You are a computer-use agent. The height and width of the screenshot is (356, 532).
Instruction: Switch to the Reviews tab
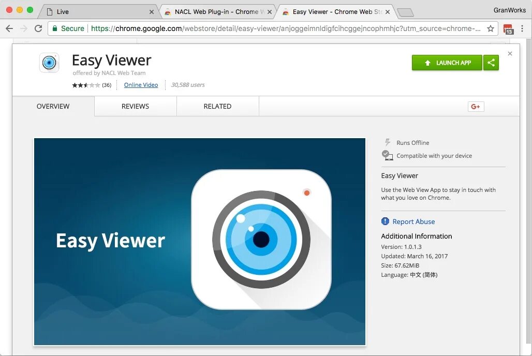point(136,106)
